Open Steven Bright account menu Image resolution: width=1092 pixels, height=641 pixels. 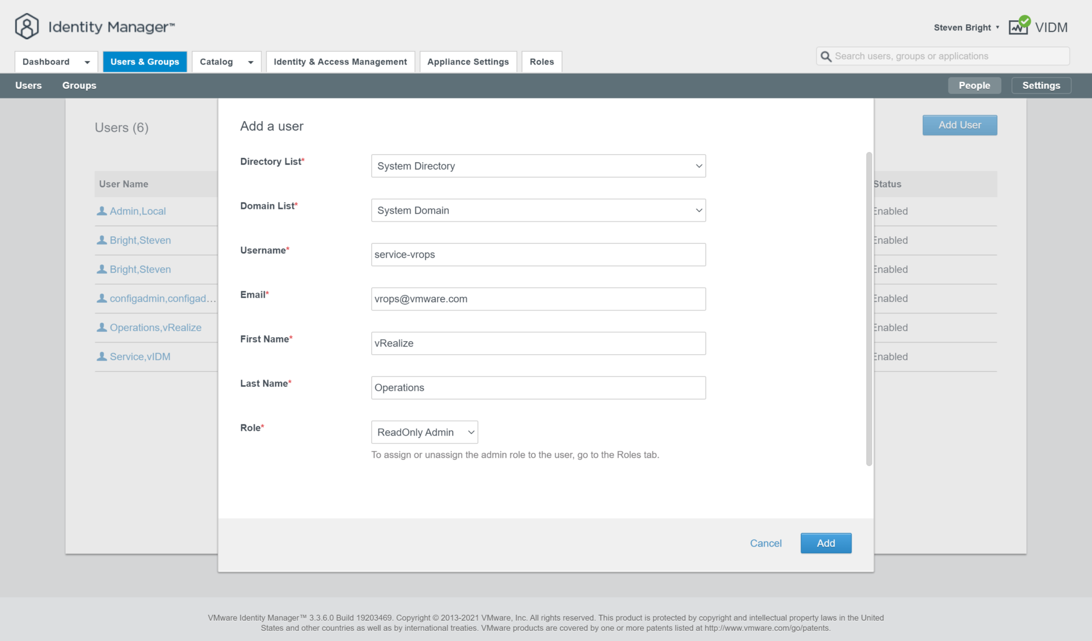pyautogui.click(x=966, y=27)
